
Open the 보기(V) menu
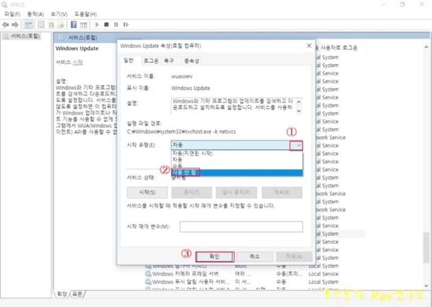59,14
